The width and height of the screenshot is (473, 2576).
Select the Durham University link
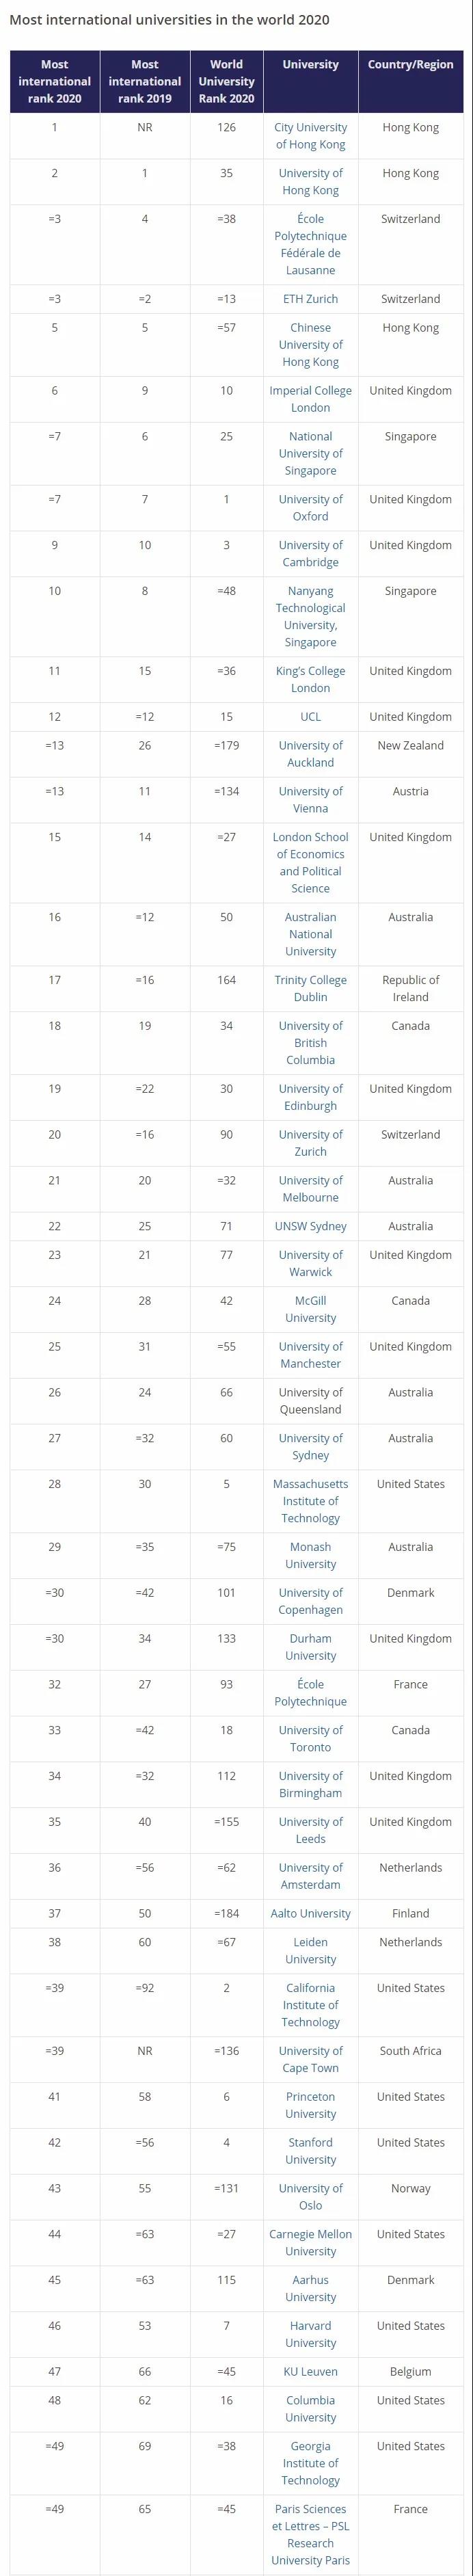point(310,1647)
